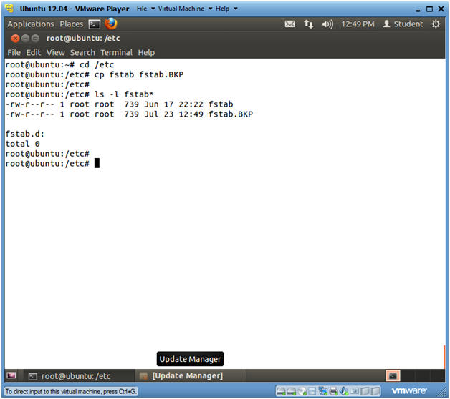Image resolution: width=450 pixels, height=399 pixels.
Task: Click the Update Manager tooltip
Action: tap(190, 359)
